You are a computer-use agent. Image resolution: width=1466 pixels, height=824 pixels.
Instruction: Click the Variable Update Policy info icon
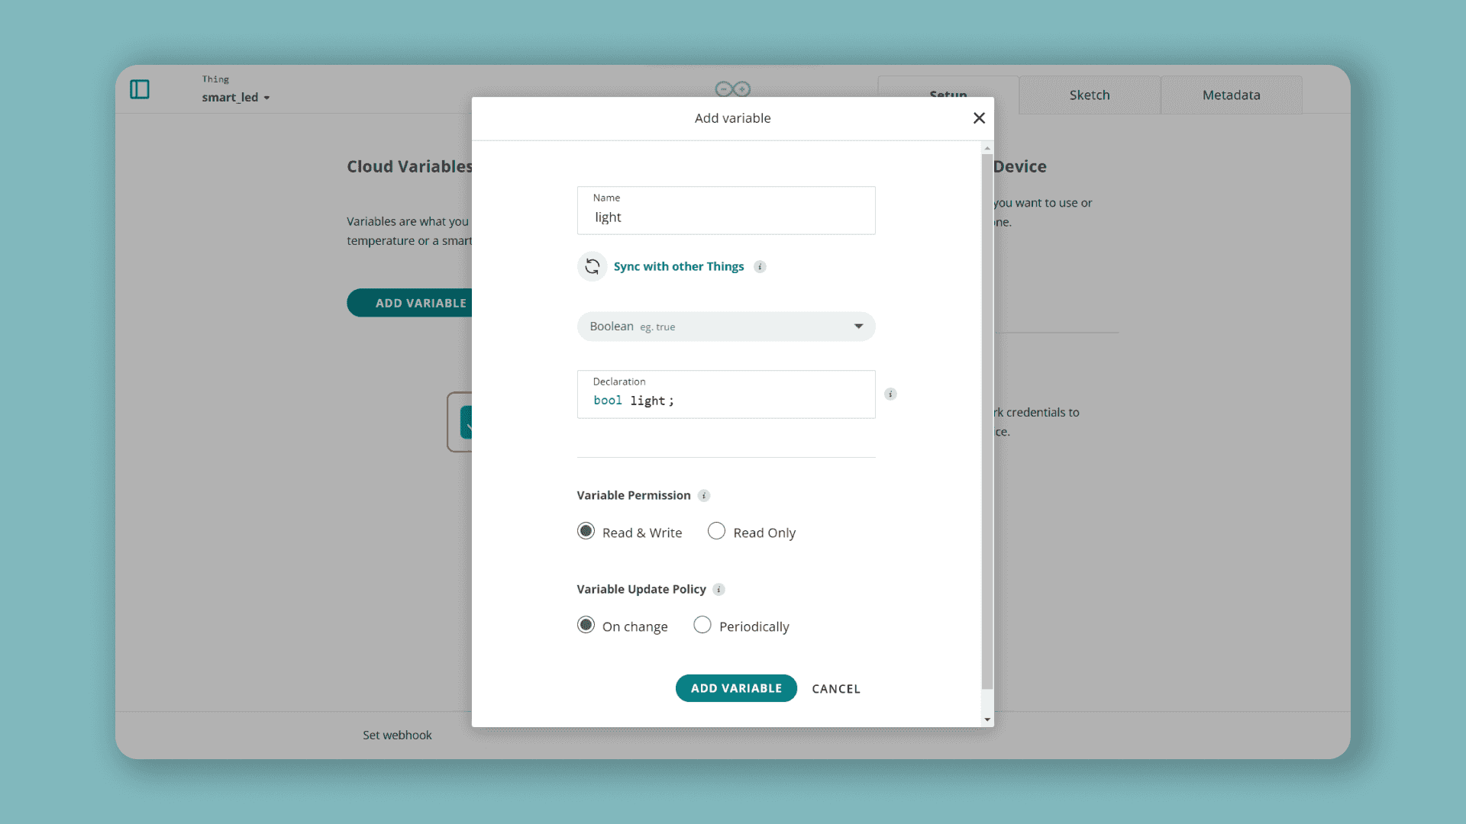pyautogui.click(x=718, y=590)
